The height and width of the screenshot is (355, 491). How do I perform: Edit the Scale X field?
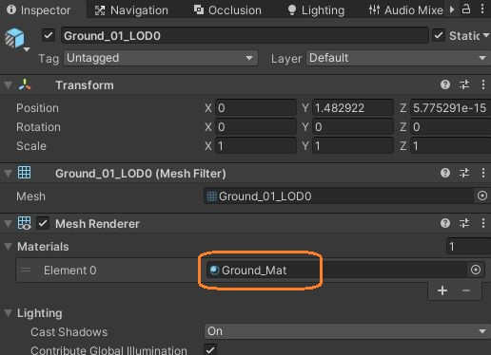256,146
